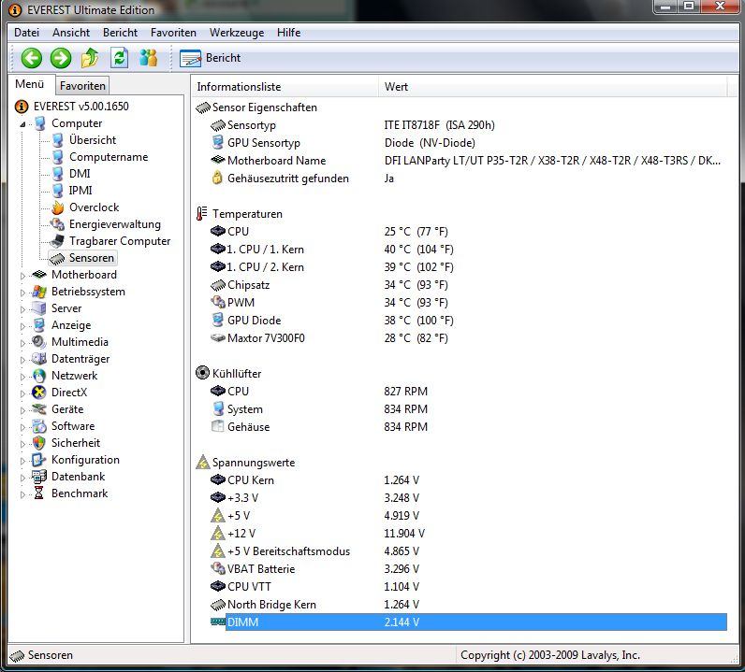Expand the Server tree node
This screenshot has height=672, width=745.
(x=22, y=309)
